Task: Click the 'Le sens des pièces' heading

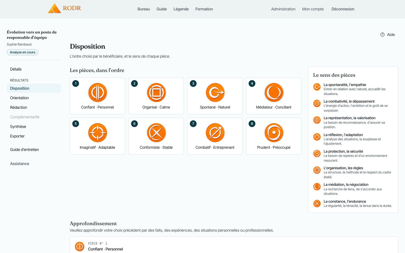Action: [x=334, y=75]
